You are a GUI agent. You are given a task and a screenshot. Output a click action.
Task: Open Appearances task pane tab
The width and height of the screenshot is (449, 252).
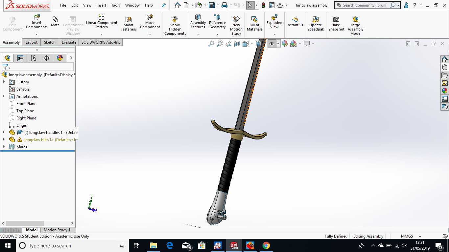coord(445,91)
